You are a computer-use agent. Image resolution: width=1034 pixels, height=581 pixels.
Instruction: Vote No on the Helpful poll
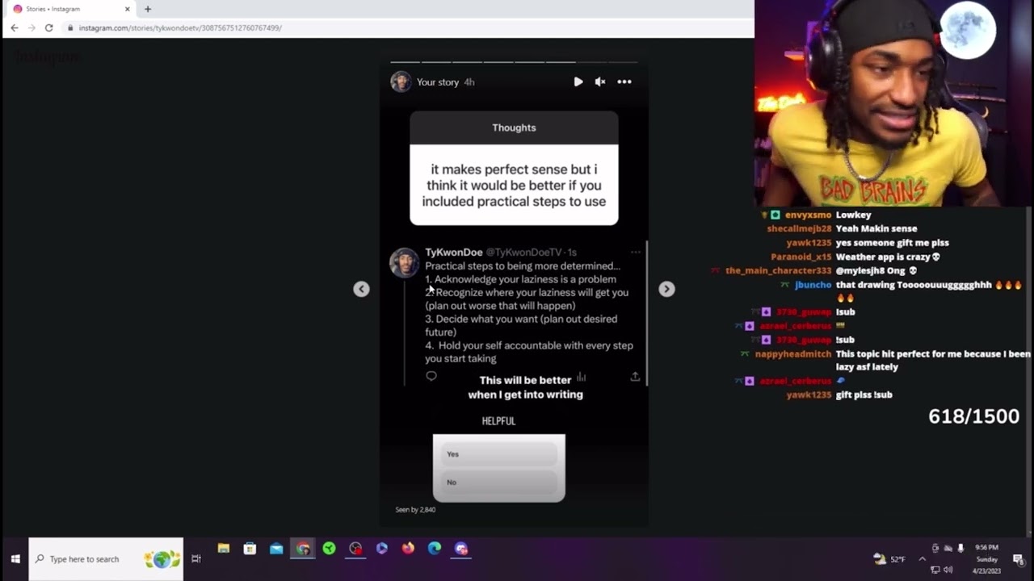[499, 483]
